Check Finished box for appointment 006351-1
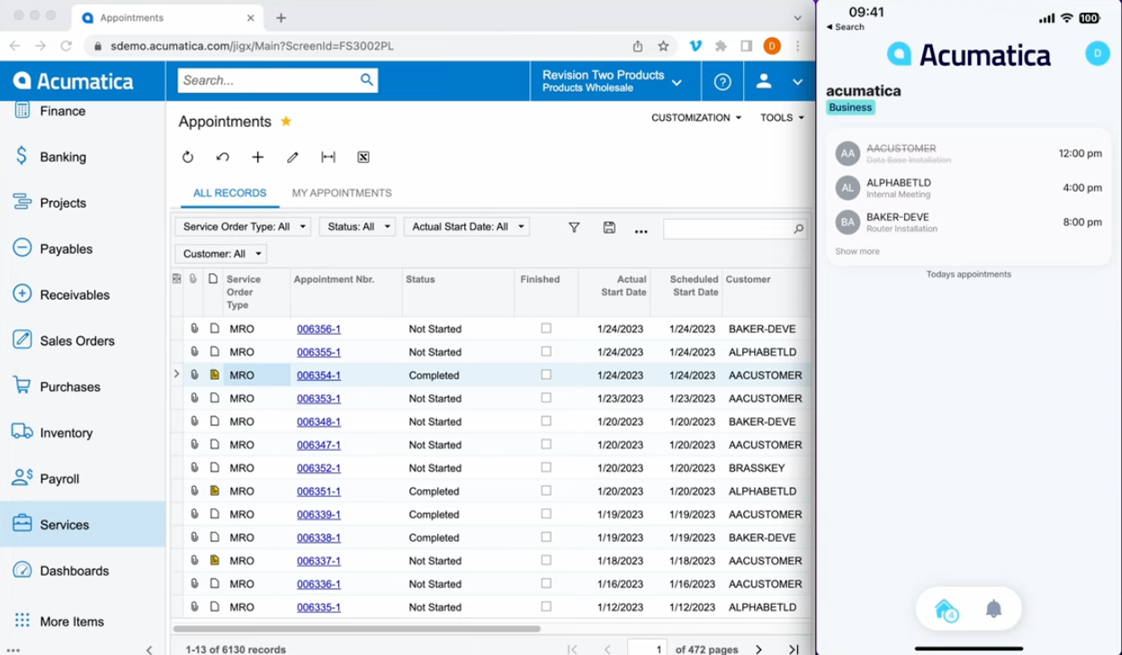This screenshot has width=1122, height=655. click(546, 491)
